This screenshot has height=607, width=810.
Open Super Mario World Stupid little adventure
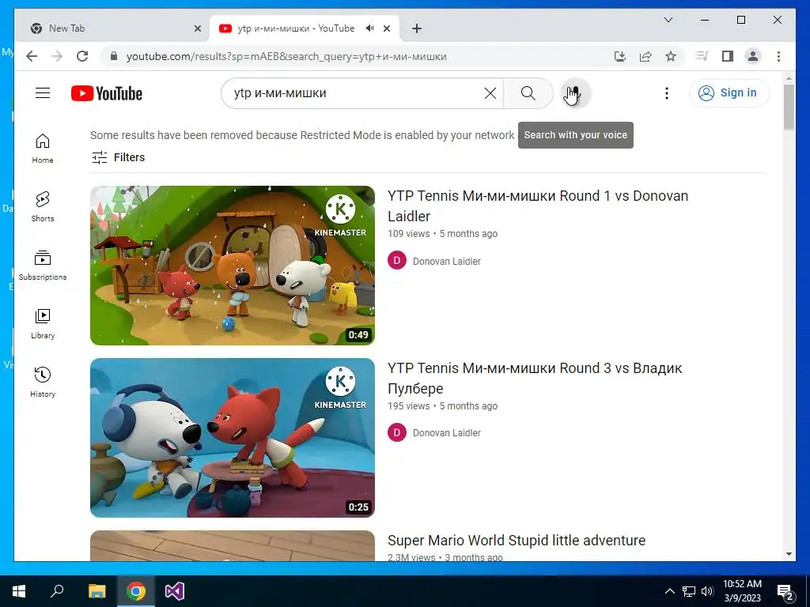coord(517,541)
